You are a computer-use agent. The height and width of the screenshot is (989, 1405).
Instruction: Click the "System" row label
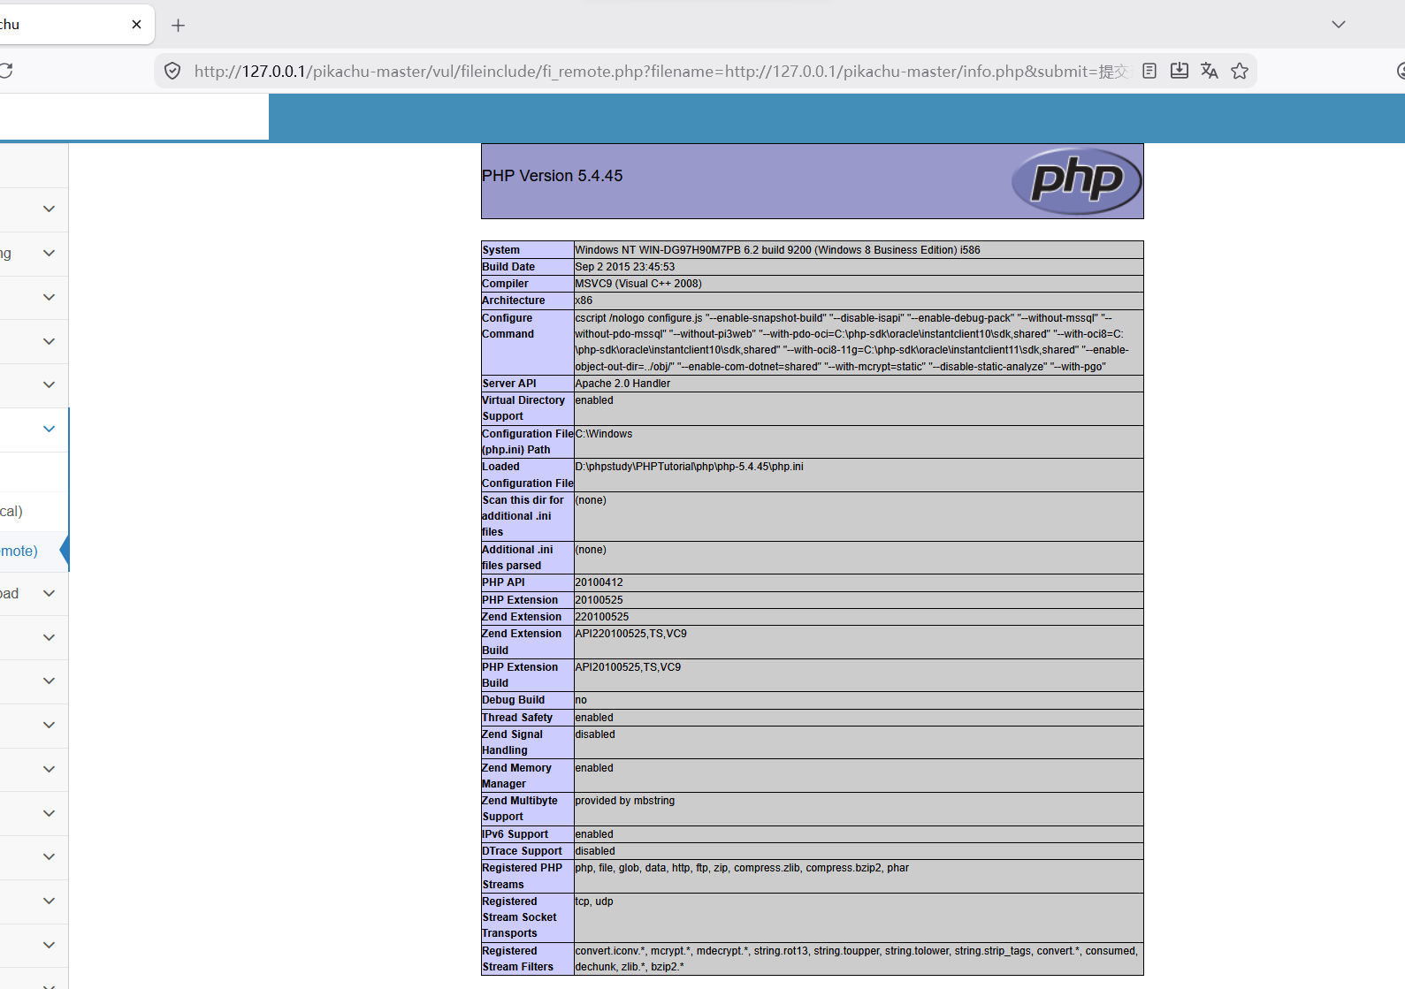tap(501, 250)
